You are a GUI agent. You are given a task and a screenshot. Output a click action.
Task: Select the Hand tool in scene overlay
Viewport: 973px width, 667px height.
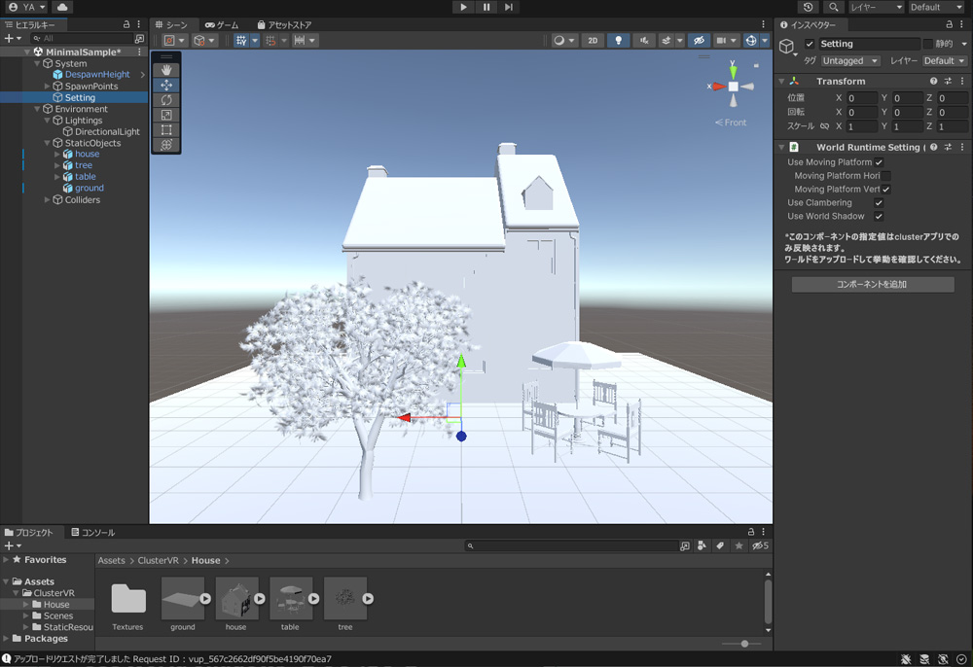166,70
